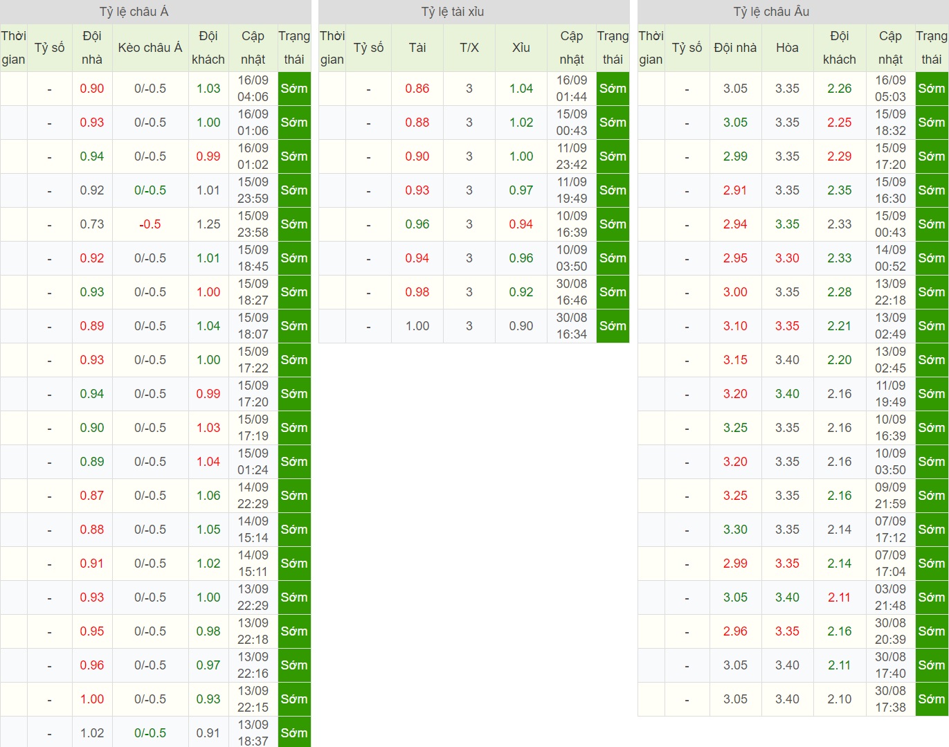Click update time 16/09 04:06
This screenshot has height=747, width=949.
point(253,89)
